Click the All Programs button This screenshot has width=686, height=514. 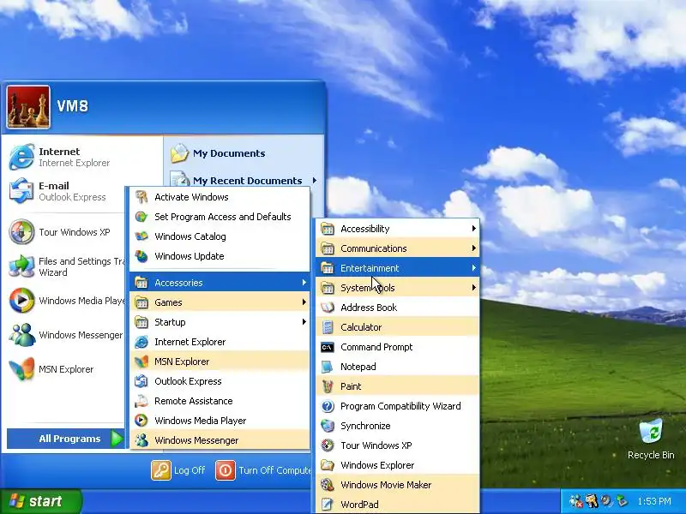(x=66, y=439)
